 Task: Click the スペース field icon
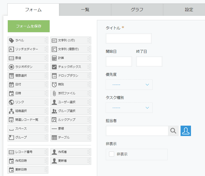tap(11, 130)
